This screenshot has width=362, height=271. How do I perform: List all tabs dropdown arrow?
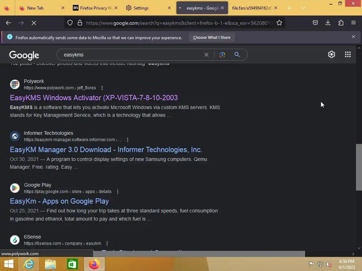click(x=303, y=8)
